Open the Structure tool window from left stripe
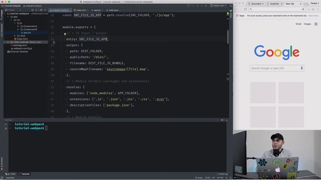 coord(2,30)
